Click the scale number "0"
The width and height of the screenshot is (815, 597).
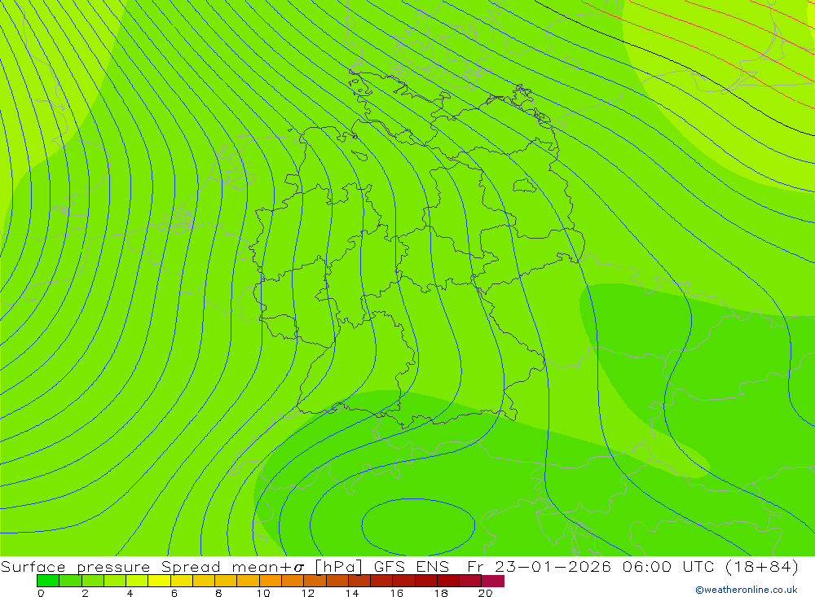pyautogui.click(x=41, y=593)
